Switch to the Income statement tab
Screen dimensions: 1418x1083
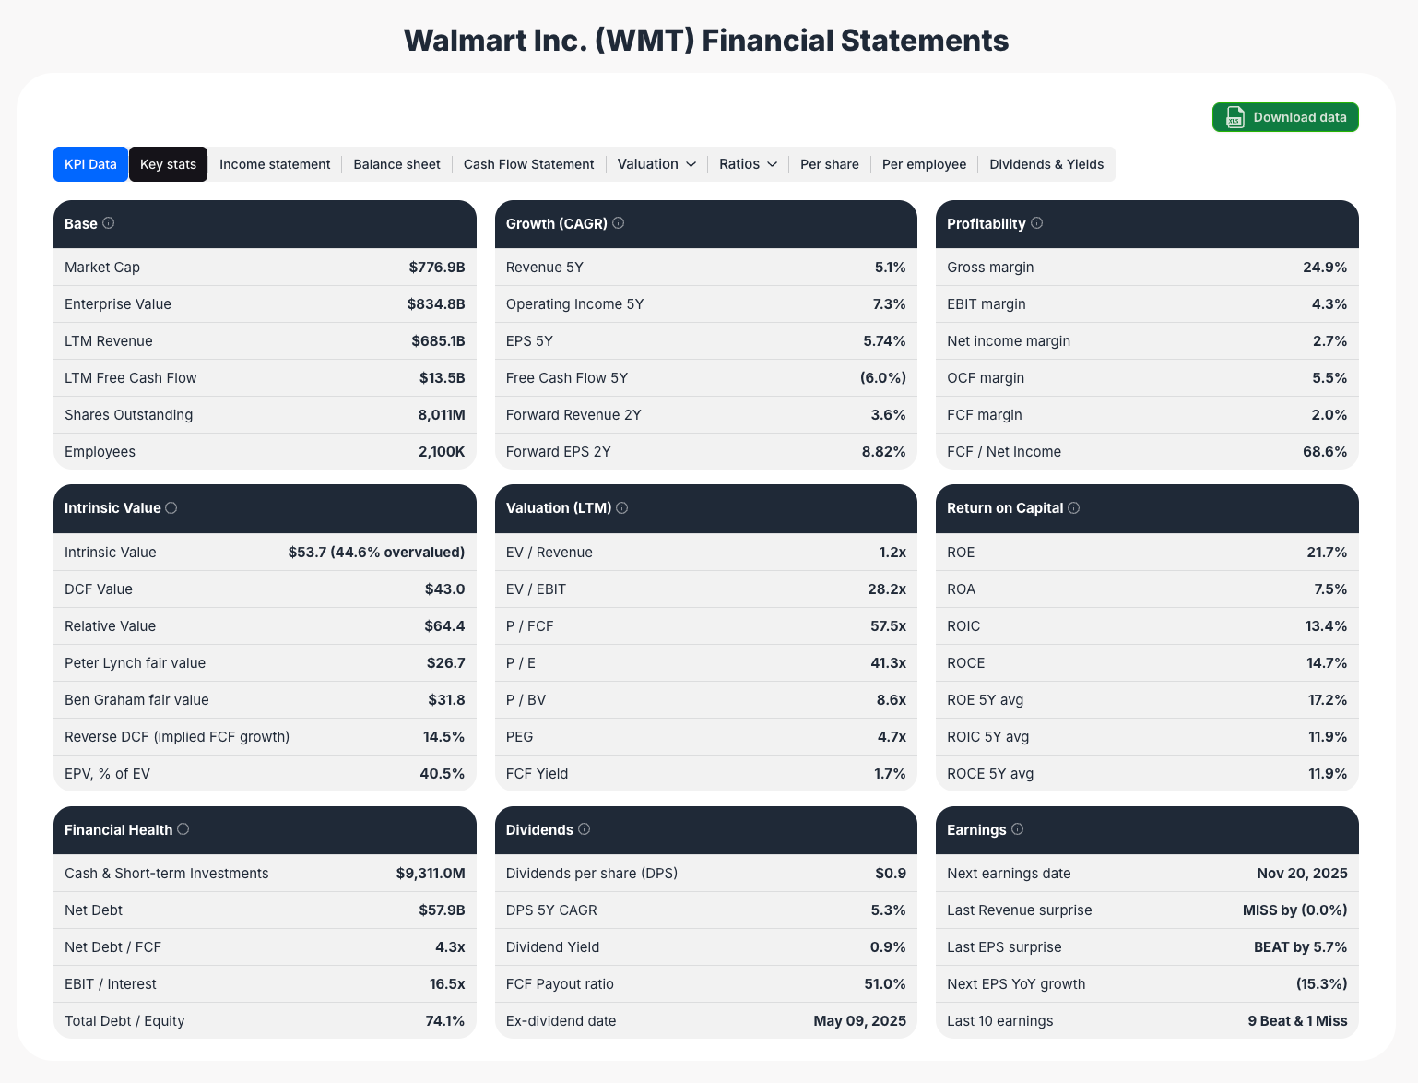pyautogui.click(x=275, y=163)
